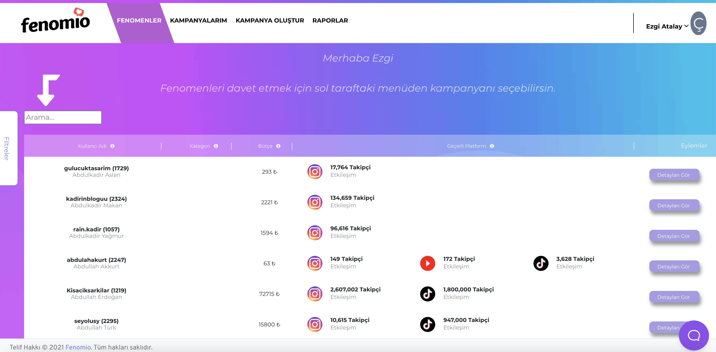Click the user profile avatar
716x352 pixels.
coord(698,23)
